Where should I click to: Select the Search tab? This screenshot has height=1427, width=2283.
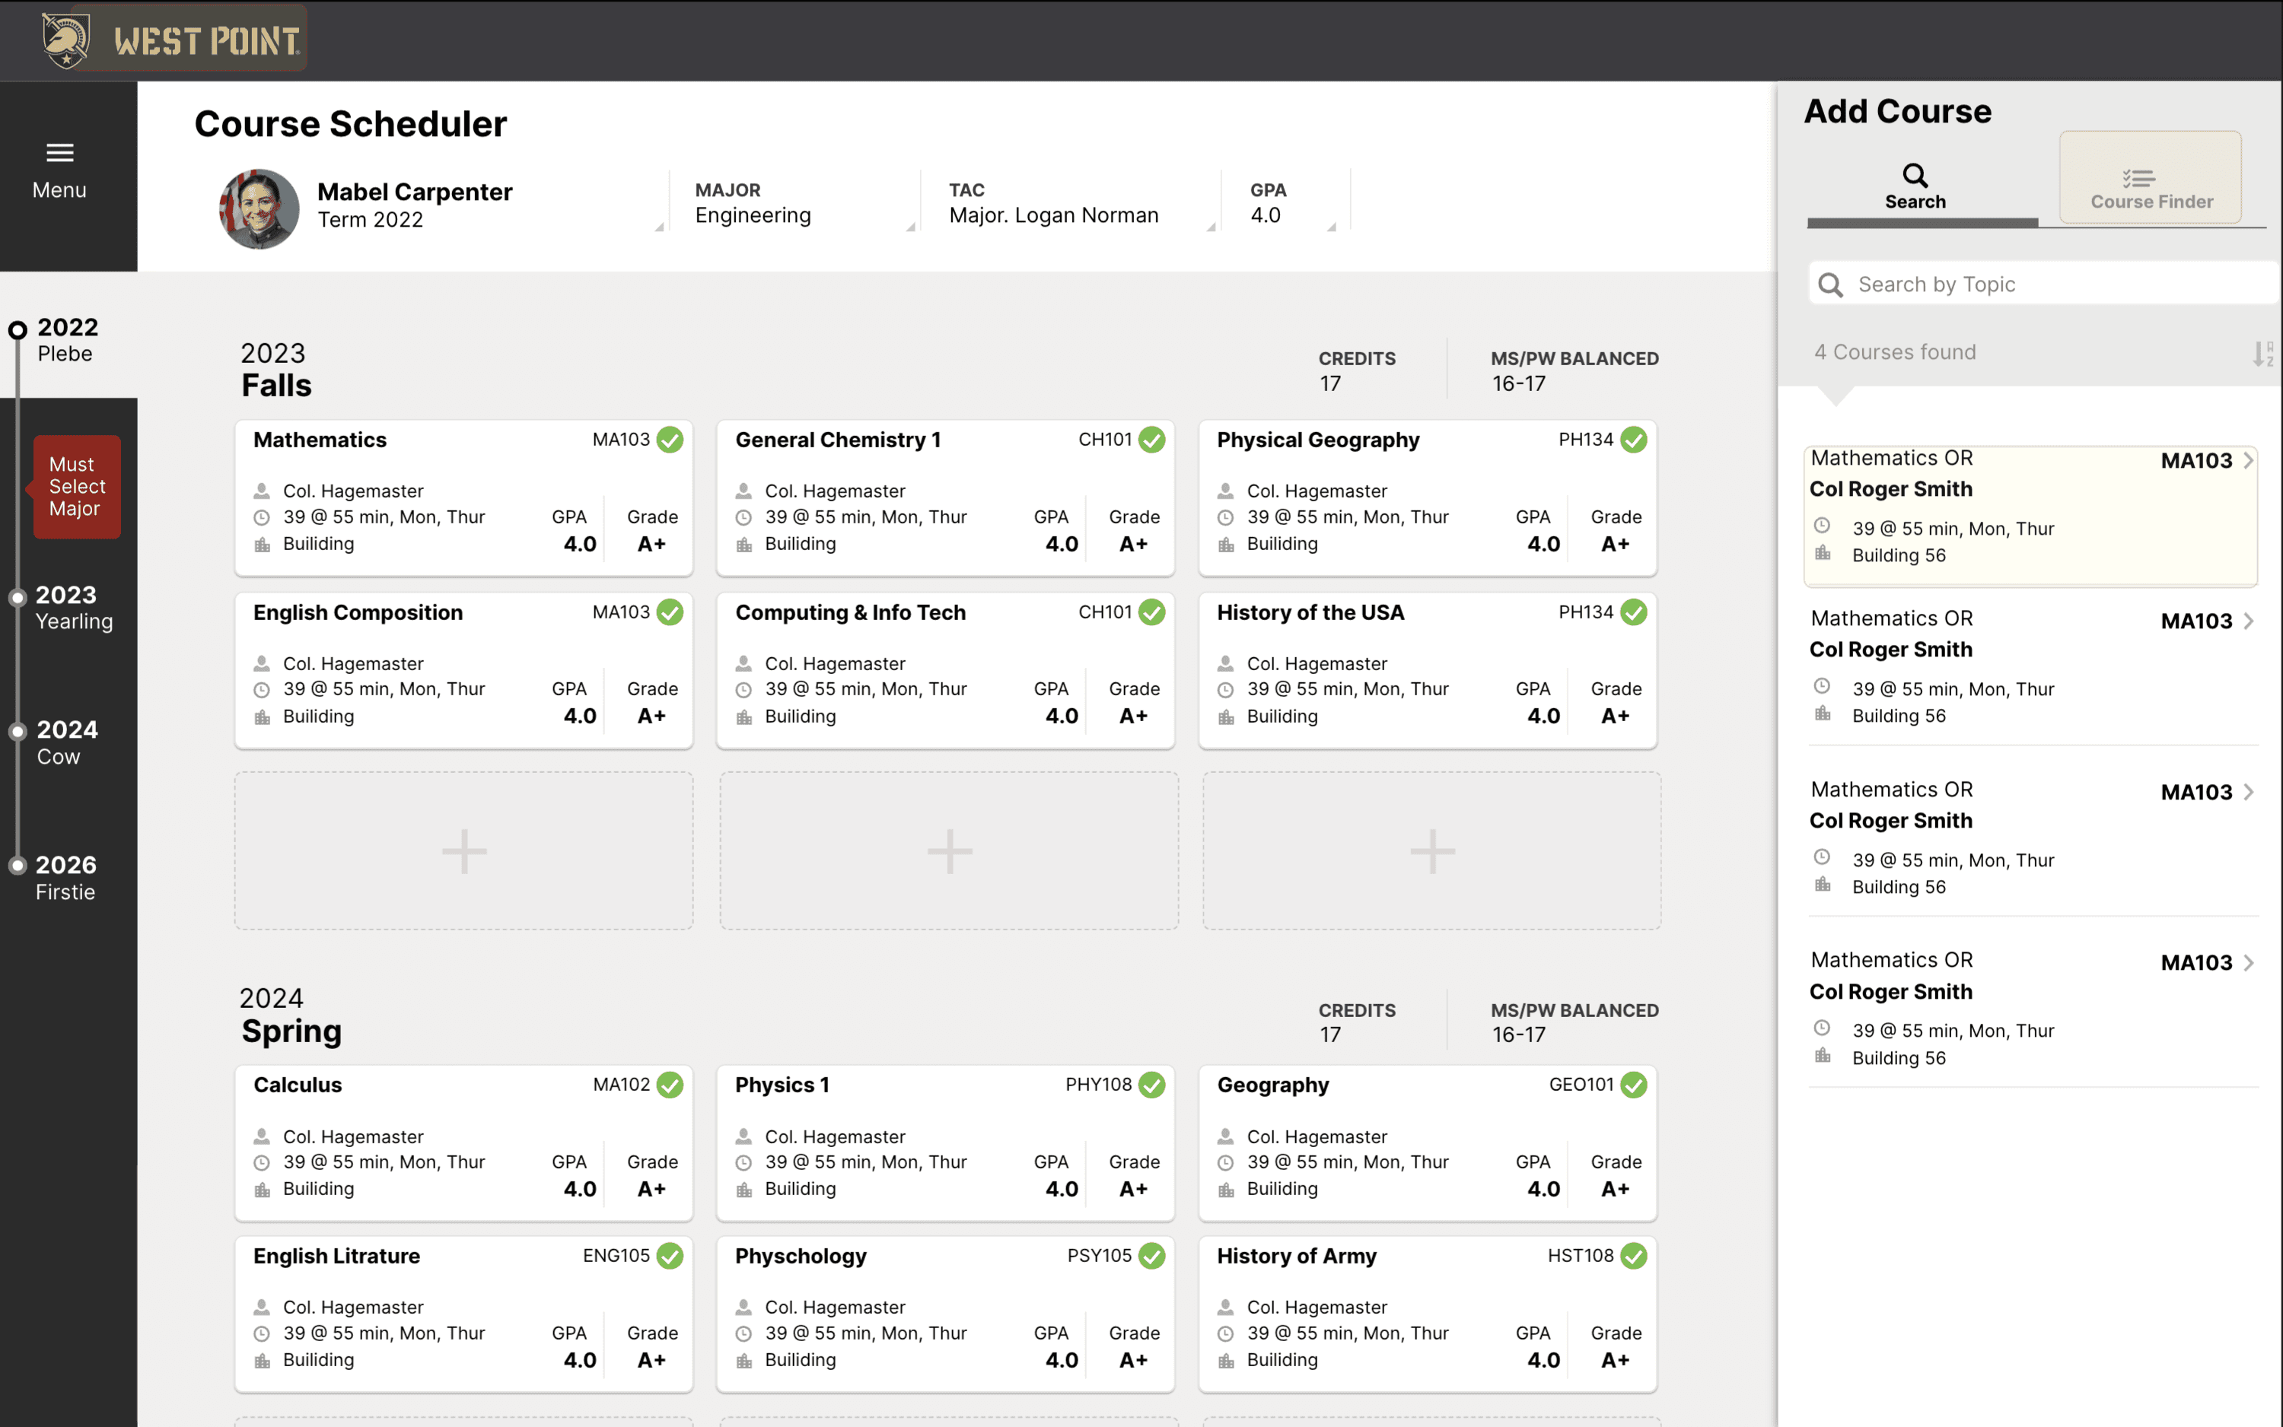1915,201
